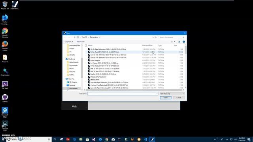Open Edge from the taskbar

point(74,139)
